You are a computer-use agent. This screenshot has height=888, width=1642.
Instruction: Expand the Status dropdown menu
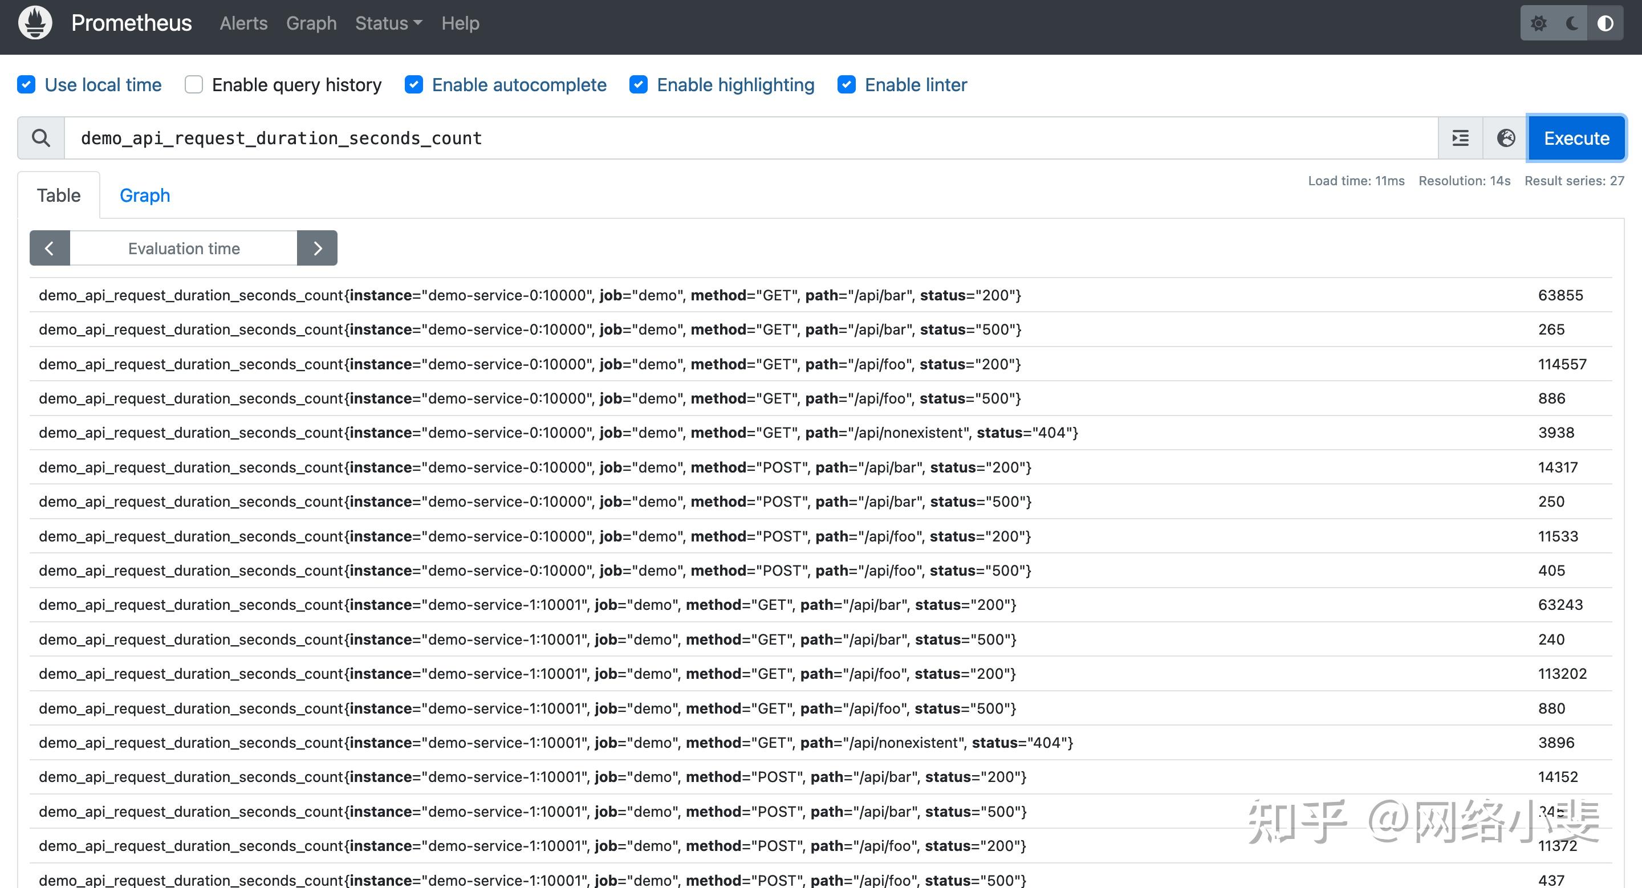[388, 23]
